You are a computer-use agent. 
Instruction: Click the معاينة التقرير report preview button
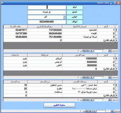pyautogui.click(x=59, y=105)
